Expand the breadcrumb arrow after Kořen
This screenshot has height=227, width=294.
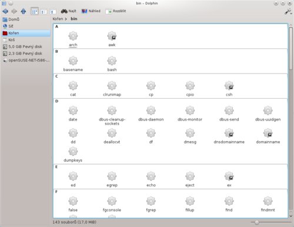point(66,19)
